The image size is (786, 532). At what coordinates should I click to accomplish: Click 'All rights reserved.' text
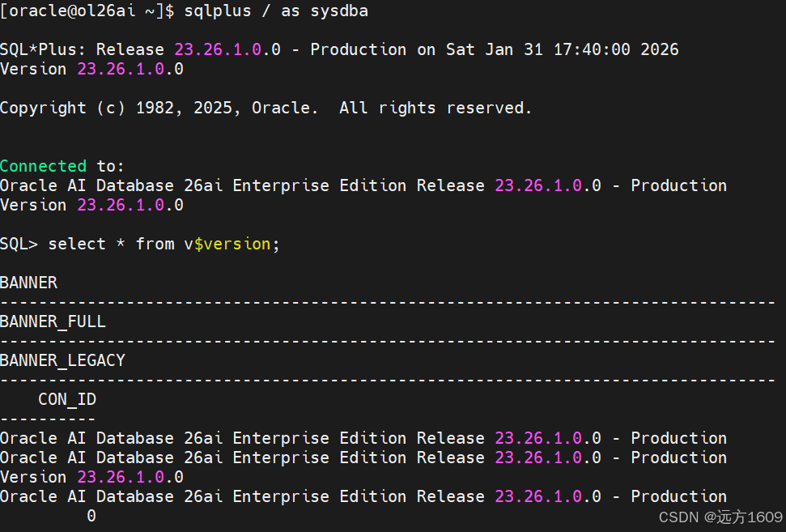coord(435,108)
